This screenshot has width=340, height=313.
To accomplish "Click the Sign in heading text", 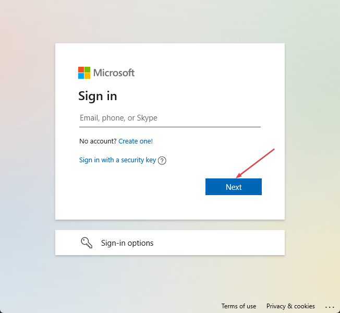I will coord(98,96).
